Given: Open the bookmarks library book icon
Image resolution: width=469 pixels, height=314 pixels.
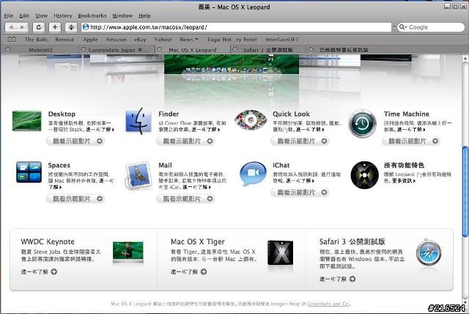Looking at the screenshot, I should (12, 39).
